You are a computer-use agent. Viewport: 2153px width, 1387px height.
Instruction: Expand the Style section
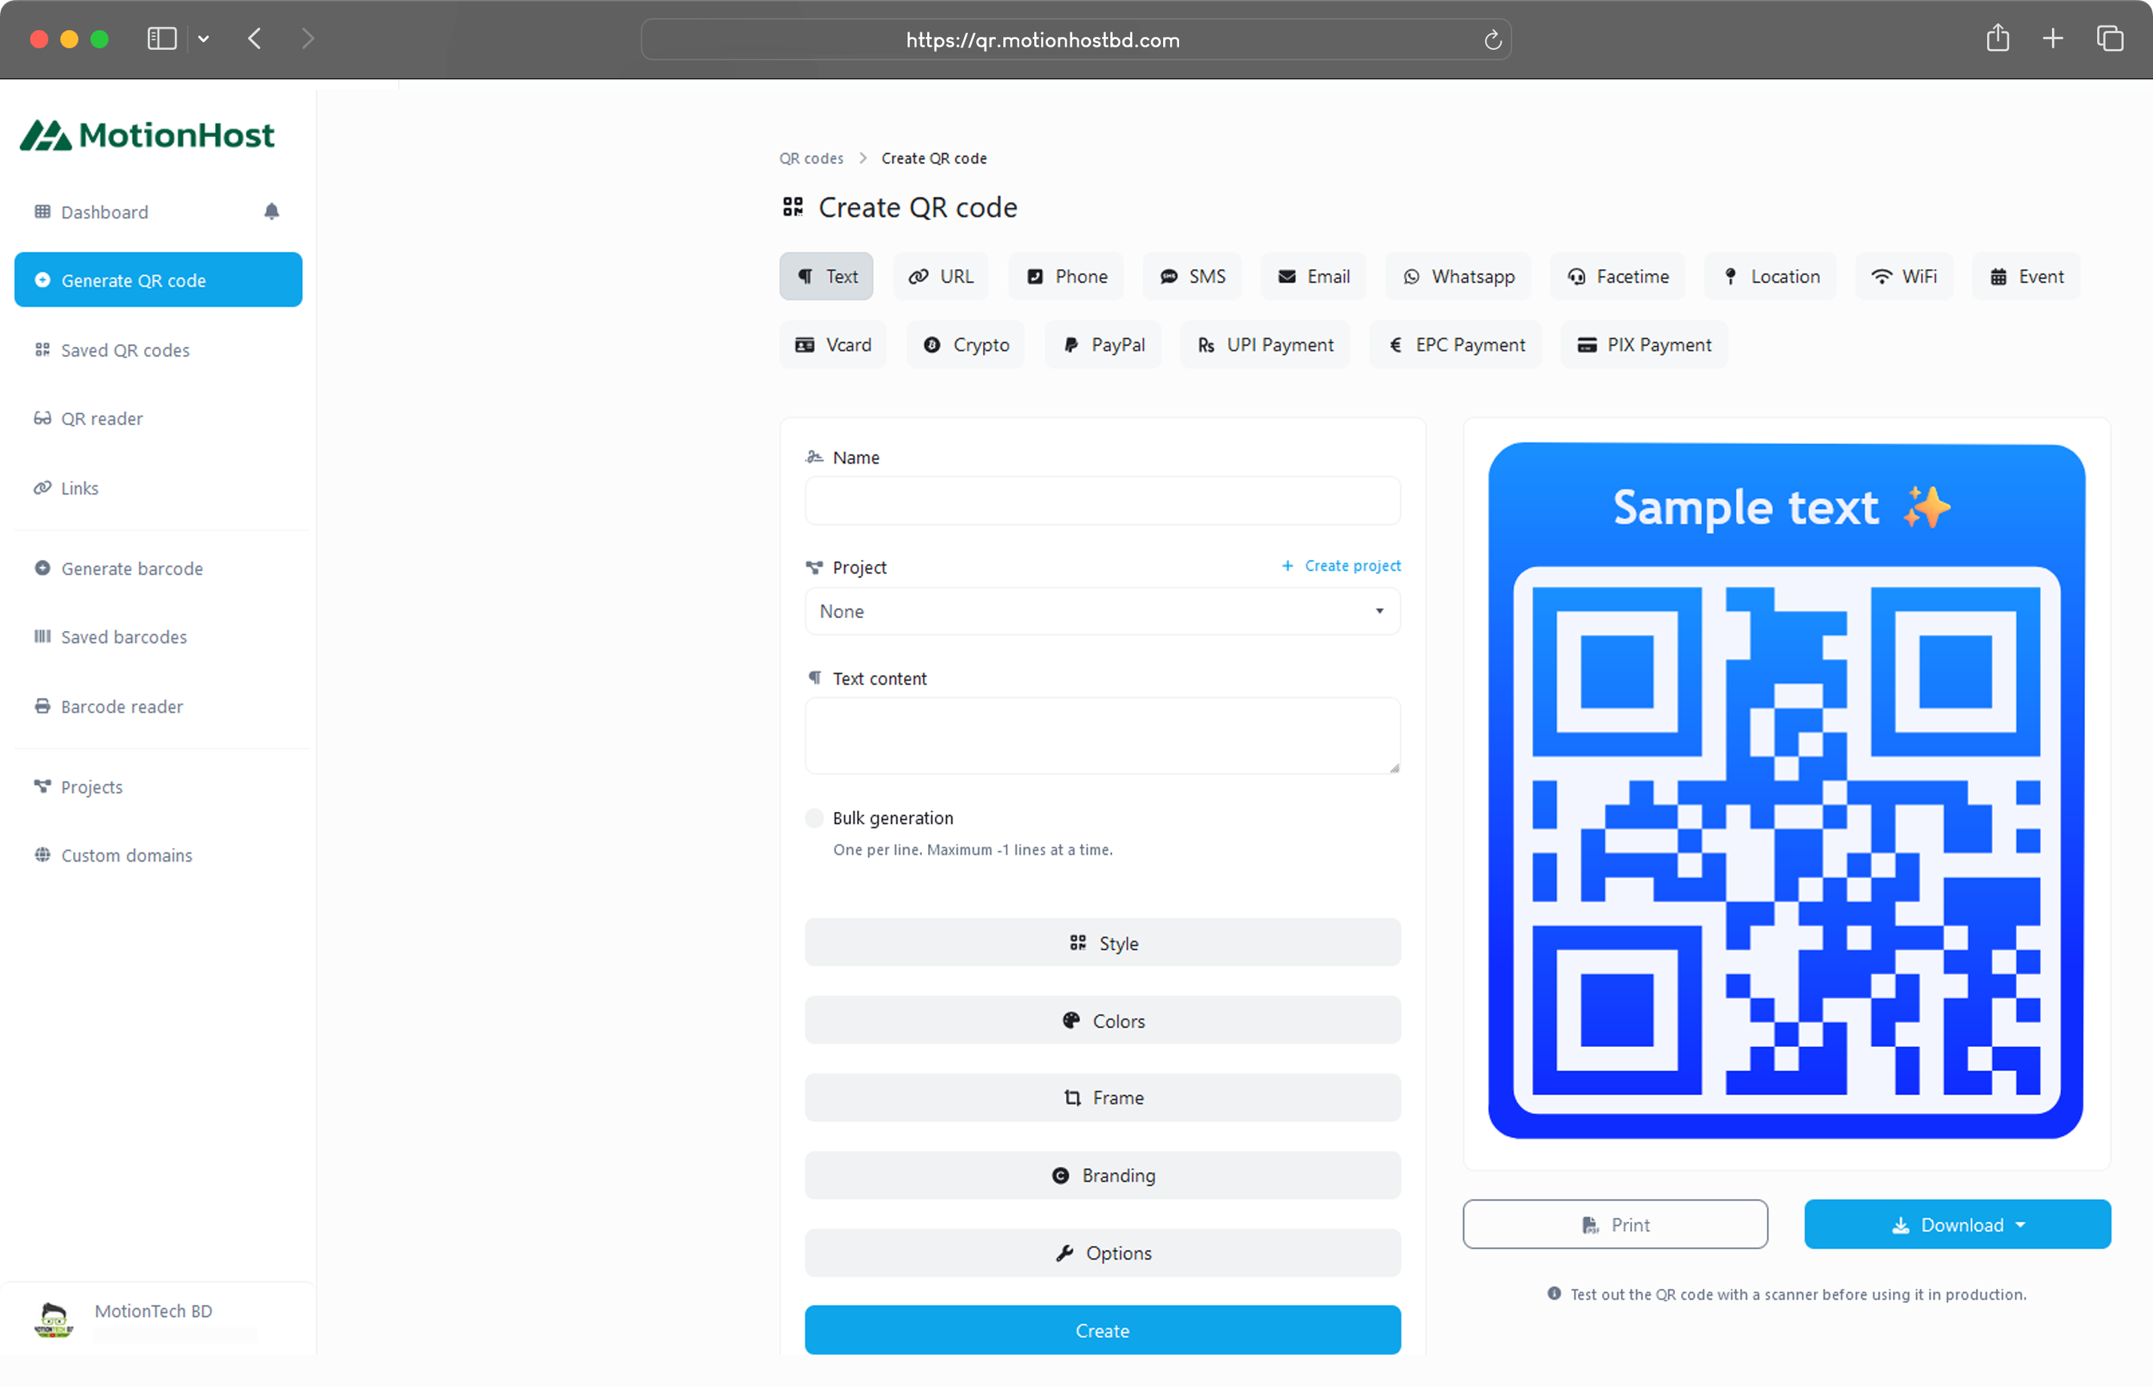coord(1101,943)
